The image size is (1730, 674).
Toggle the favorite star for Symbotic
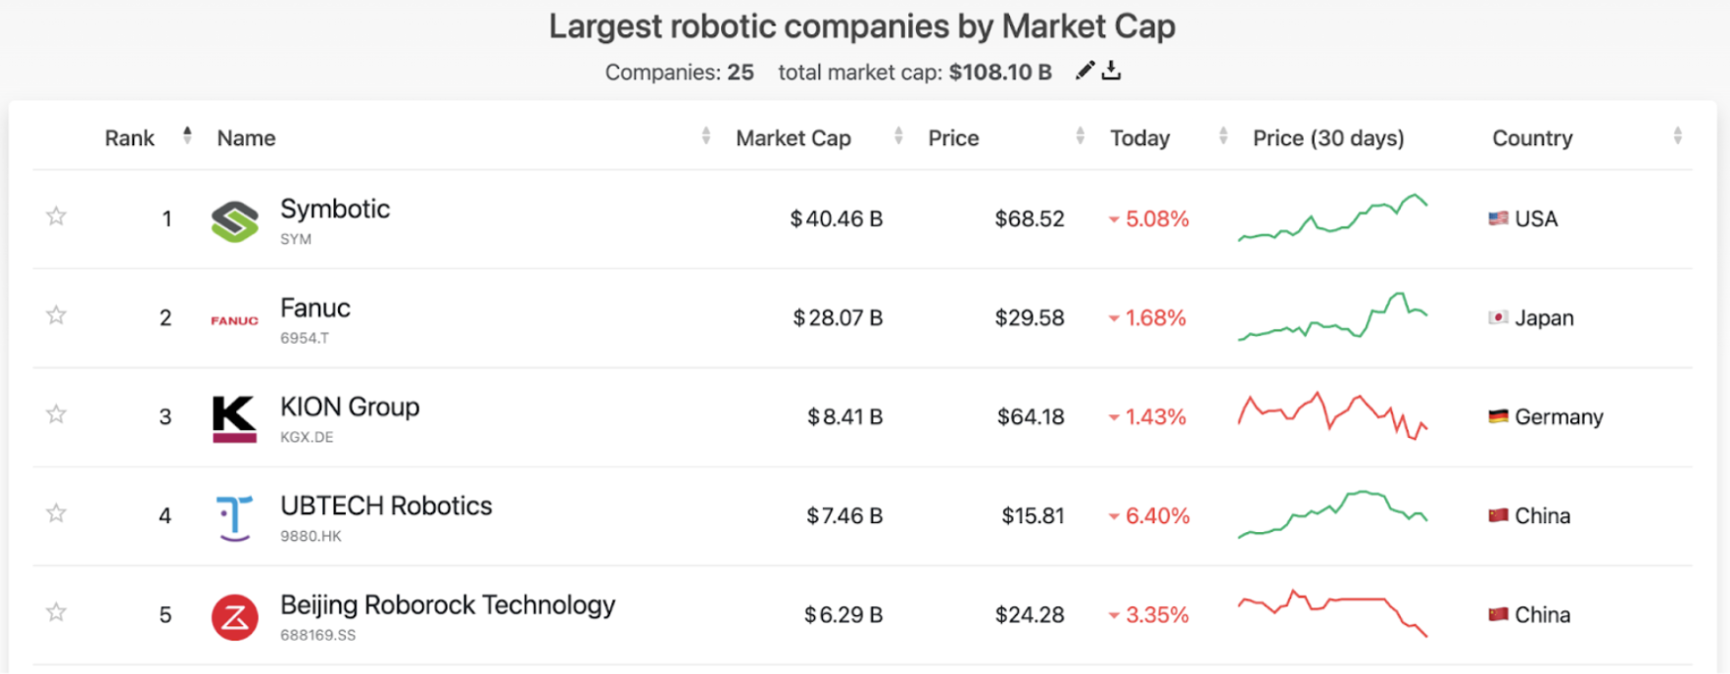tap(56, 217)
